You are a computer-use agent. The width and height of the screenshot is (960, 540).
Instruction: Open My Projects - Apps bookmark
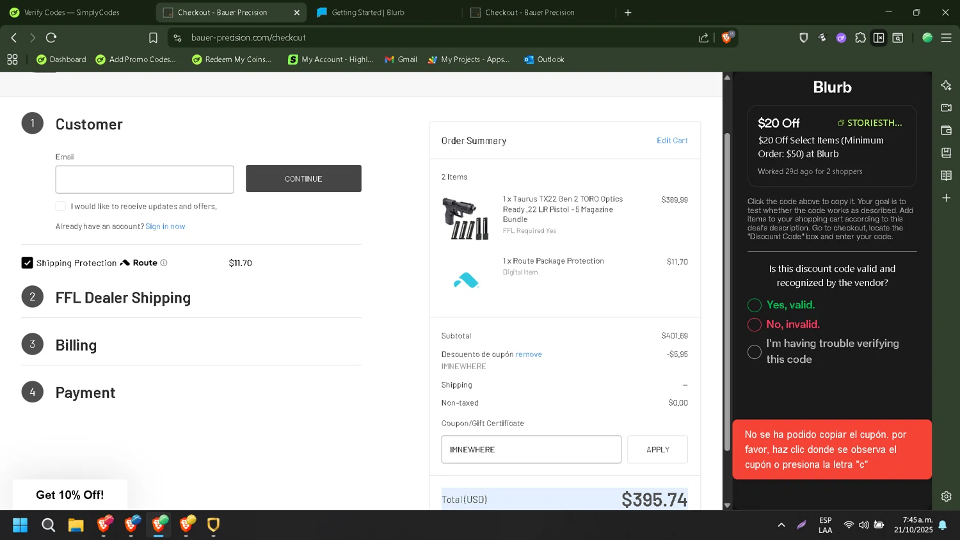click(x=469, y=60)
